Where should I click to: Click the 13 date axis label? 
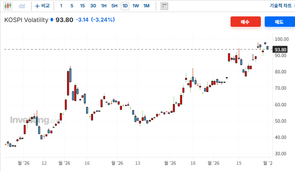click(138, 163)
